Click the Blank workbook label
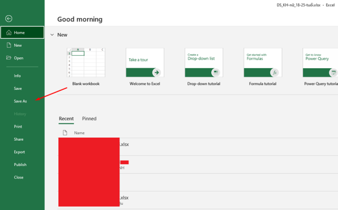338x210 pixels. pyautogui.click(x=86, y=83)
